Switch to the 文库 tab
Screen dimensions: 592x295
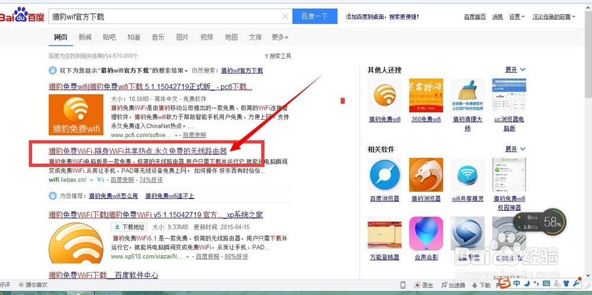point(256,37)
